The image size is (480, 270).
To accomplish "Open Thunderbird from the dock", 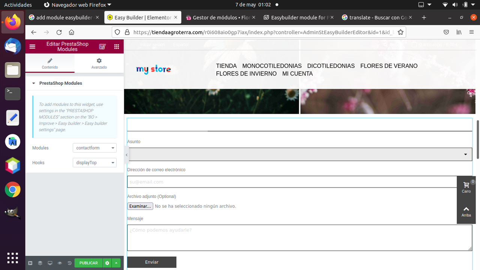I will pyautogui.click(x=12, y=46).
